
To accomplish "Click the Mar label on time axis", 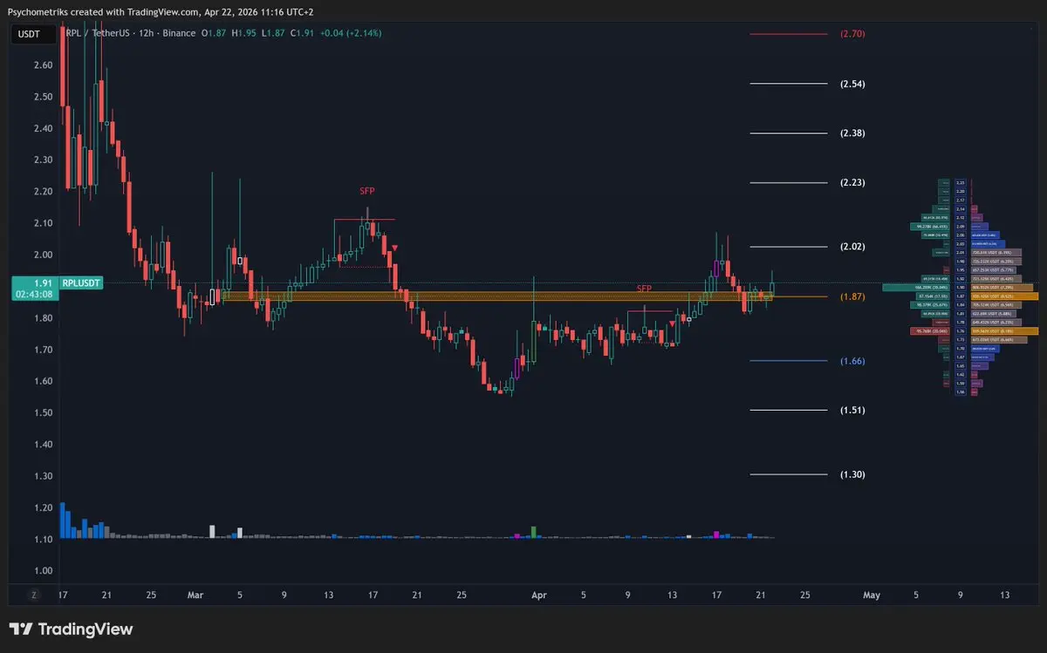I will [x=195, y=595].
